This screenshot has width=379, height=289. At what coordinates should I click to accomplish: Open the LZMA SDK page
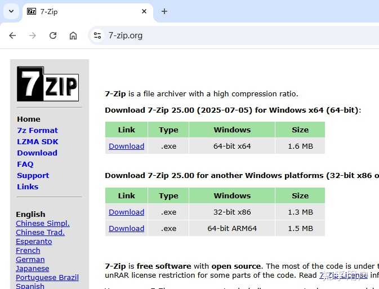(x=38, y=141)
